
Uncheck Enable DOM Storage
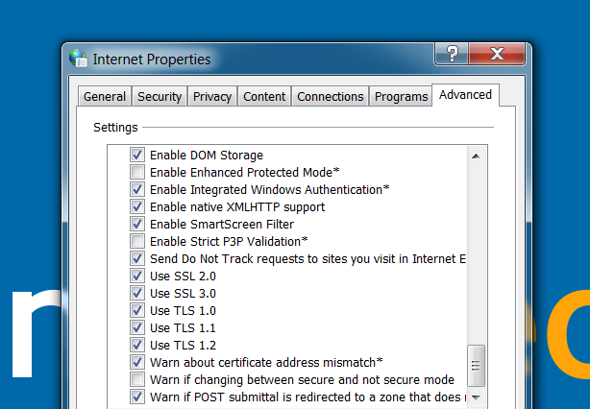tap(137, 155)
